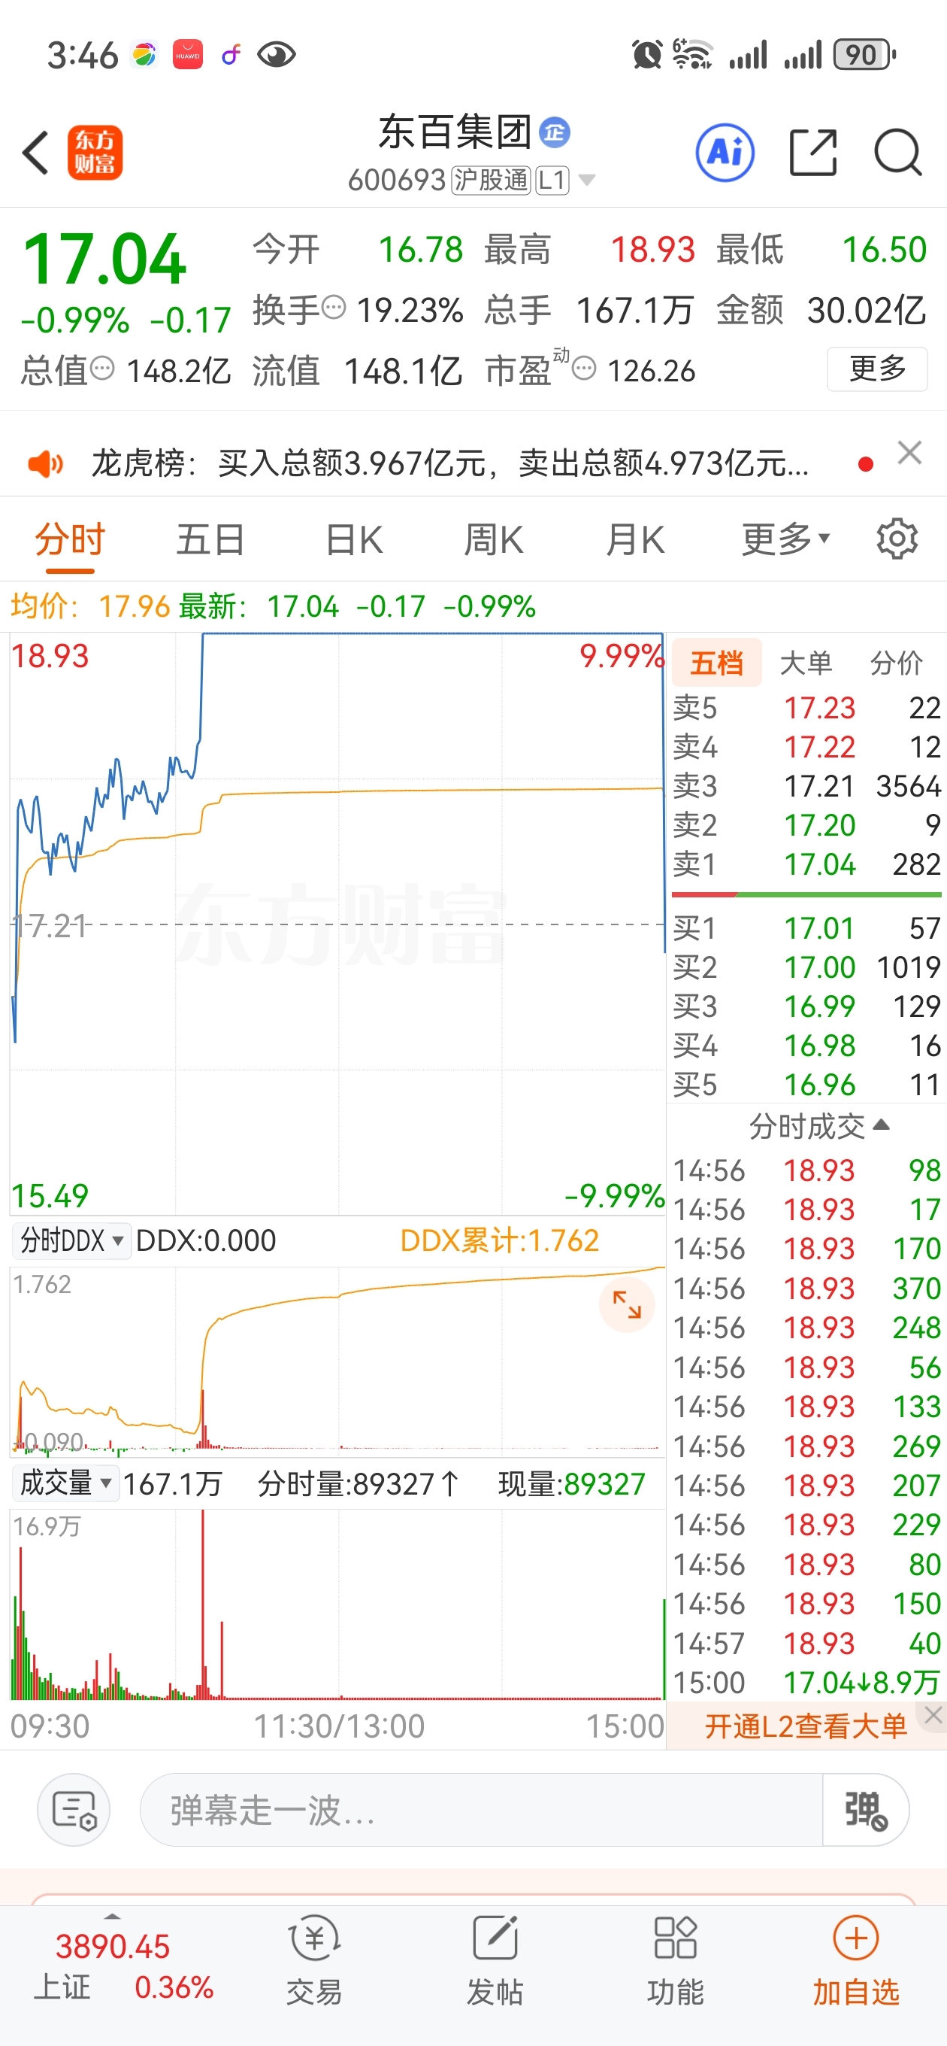Open the AI assistant icon

725,153
